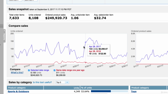Sort by the Product category column header

point(25,88)
